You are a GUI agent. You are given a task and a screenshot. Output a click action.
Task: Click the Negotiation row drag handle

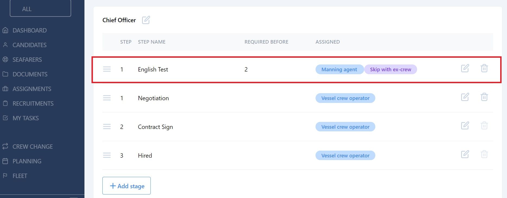107,98
